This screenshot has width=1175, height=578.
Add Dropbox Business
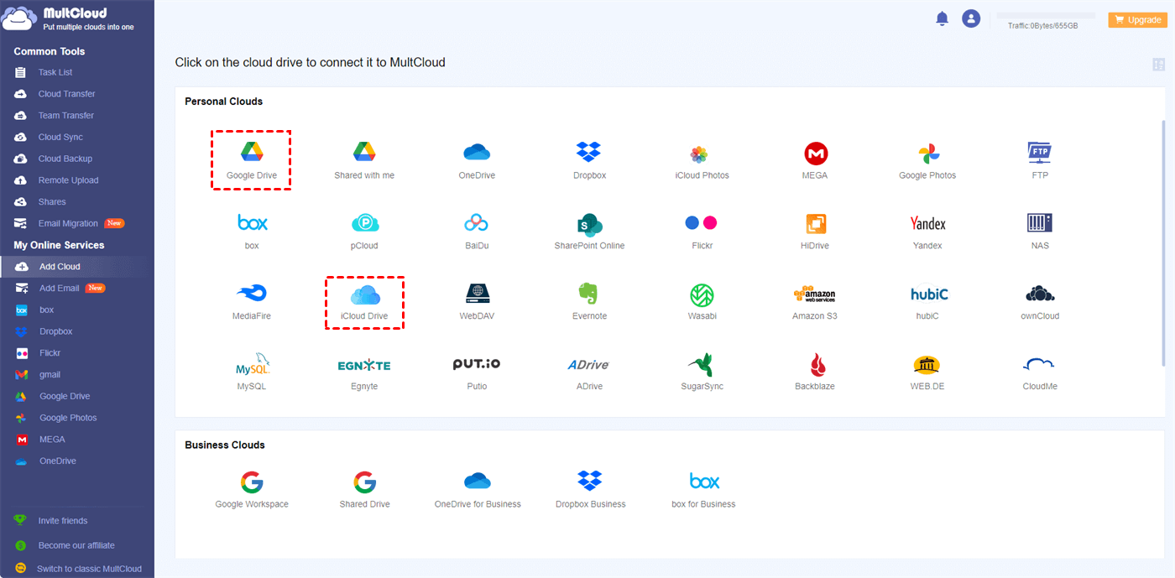point(589,490)
